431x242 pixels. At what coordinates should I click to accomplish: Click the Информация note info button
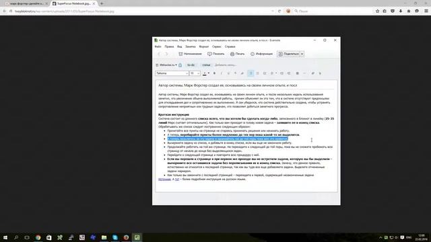[x=262, y=54]
